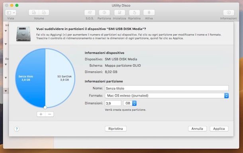This screenshot has width=243, height=153.
Task: Click the Ripristina button in dialog
Action: (x=116, y=129)
